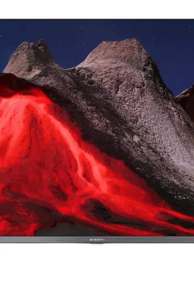The width and height of the screenshot is (194, 293).
Task: Click the glowing red lava flow
Action: pos(56,159)
